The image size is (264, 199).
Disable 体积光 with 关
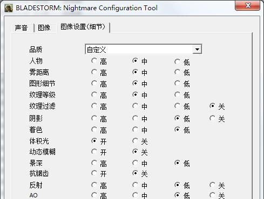click(x=135, y=141)
